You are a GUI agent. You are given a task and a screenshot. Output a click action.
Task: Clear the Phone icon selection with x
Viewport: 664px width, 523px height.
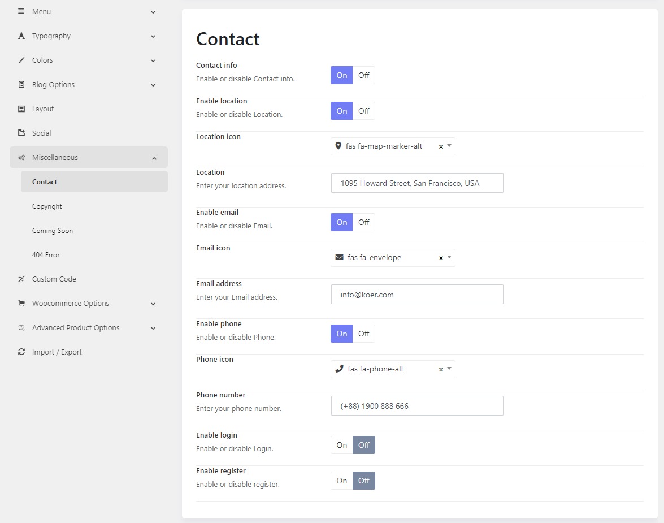[441, 370]
